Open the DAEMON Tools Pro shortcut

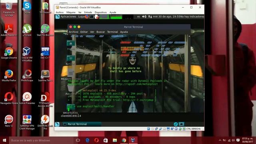point(45,122)
